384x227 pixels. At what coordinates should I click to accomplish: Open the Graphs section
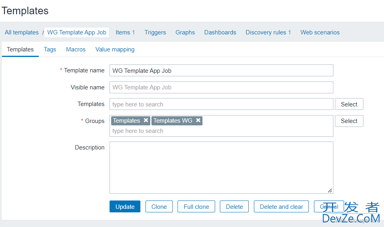(x=185, y=32)
